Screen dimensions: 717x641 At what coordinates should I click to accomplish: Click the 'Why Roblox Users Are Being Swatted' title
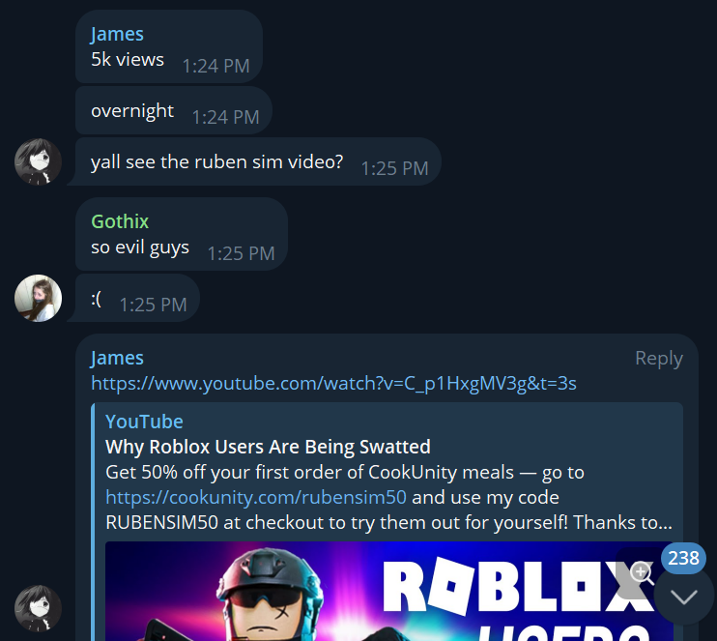[268, 447]
